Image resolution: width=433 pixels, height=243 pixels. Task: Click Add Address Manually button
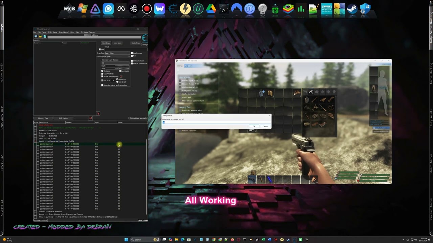point(138,118)
